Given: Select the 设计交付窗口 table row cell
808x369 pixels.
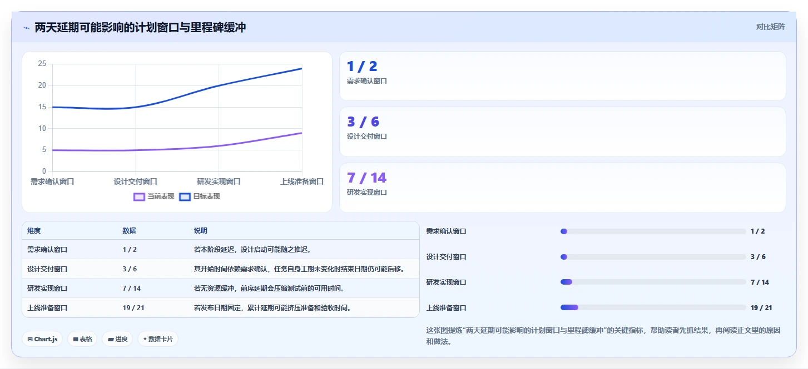Looking at the screenshot, I should (x=47, y=269).
